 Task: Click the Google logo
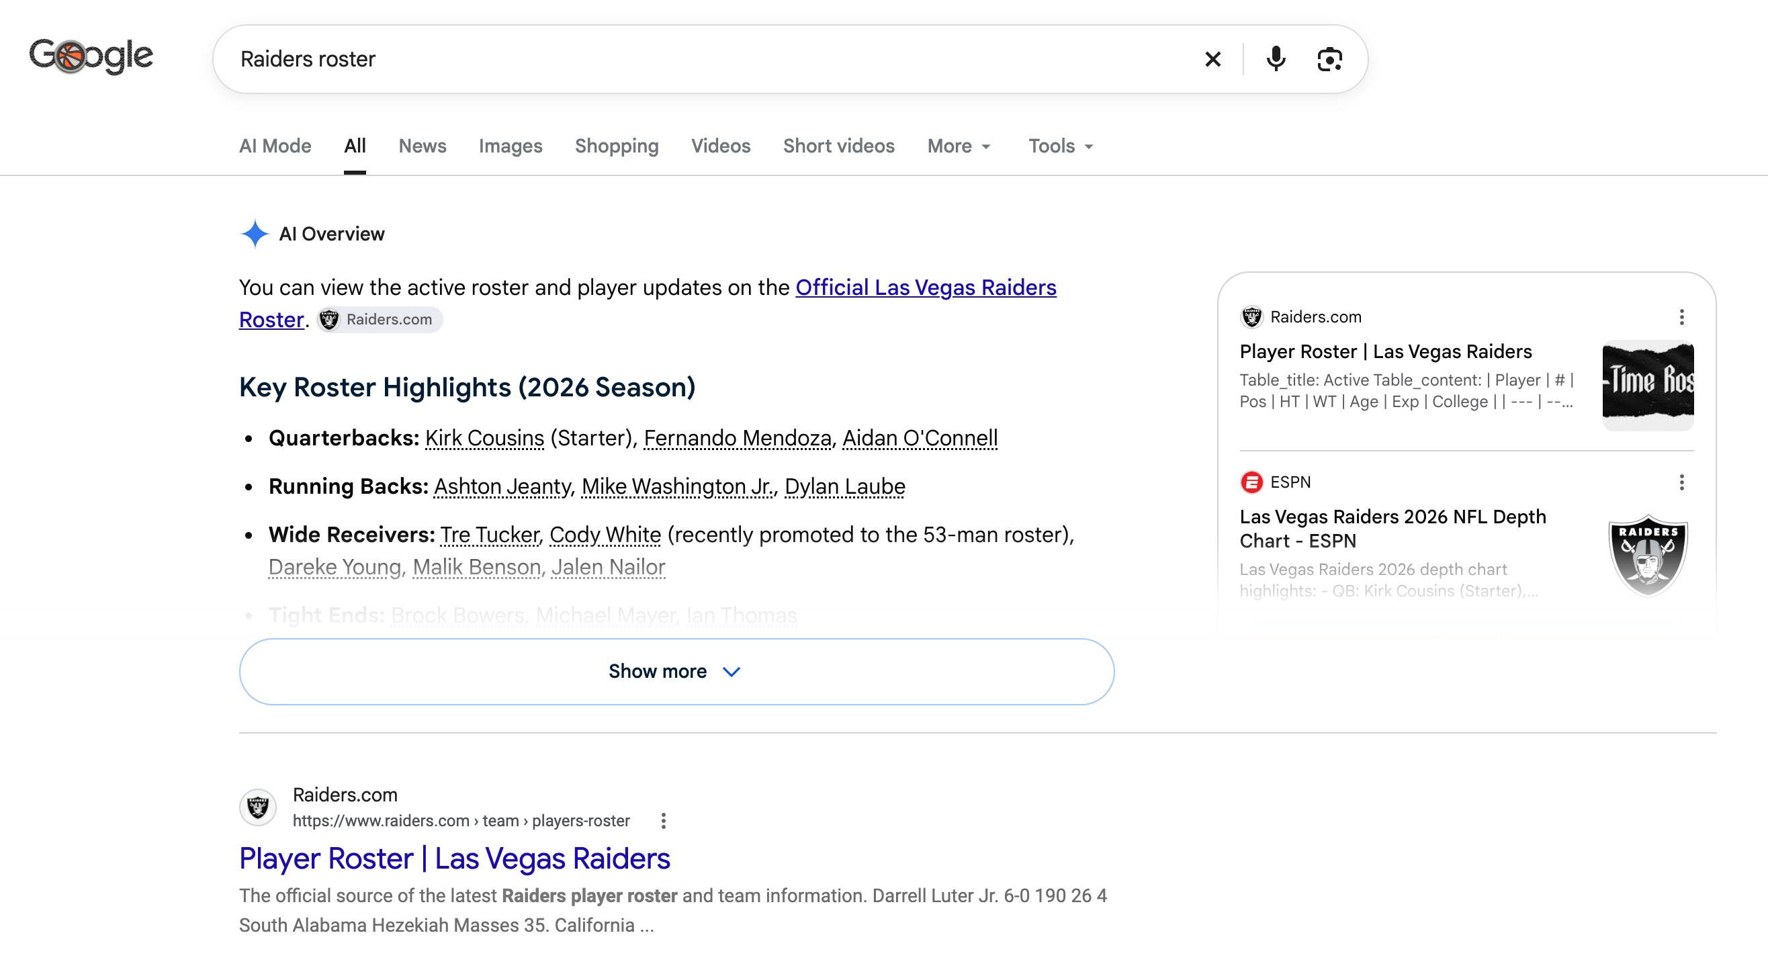(x=91, y=57)
